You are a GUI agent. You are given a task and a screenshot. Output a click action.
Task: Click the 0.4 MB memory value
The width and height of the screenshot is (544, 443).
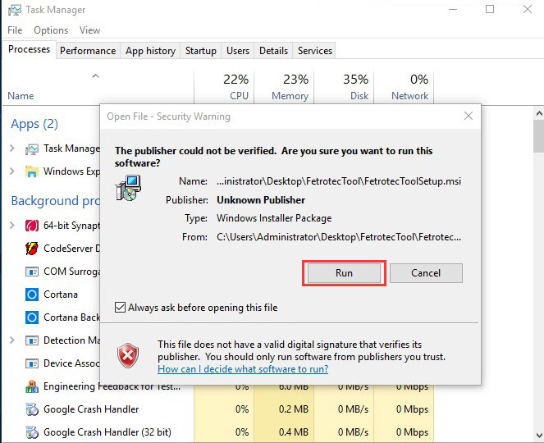pyautogui.click(x=294, y=432)
